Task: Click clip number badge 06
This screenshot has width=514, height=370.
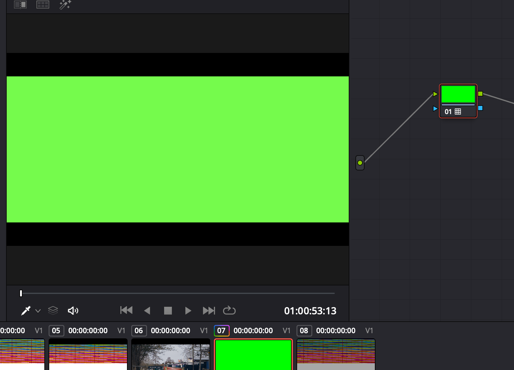Action: [x=139, y=331]
